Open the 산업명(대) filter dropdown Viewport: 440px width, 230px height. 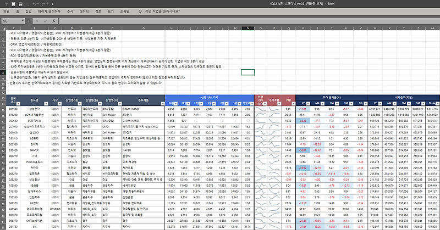pyautogui.click(x=79, y=104)
